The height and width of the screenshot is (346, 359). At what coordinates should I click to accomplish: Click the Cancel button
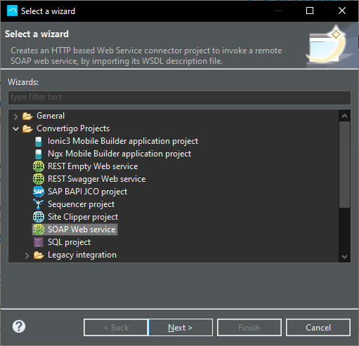tap(318, 328)
